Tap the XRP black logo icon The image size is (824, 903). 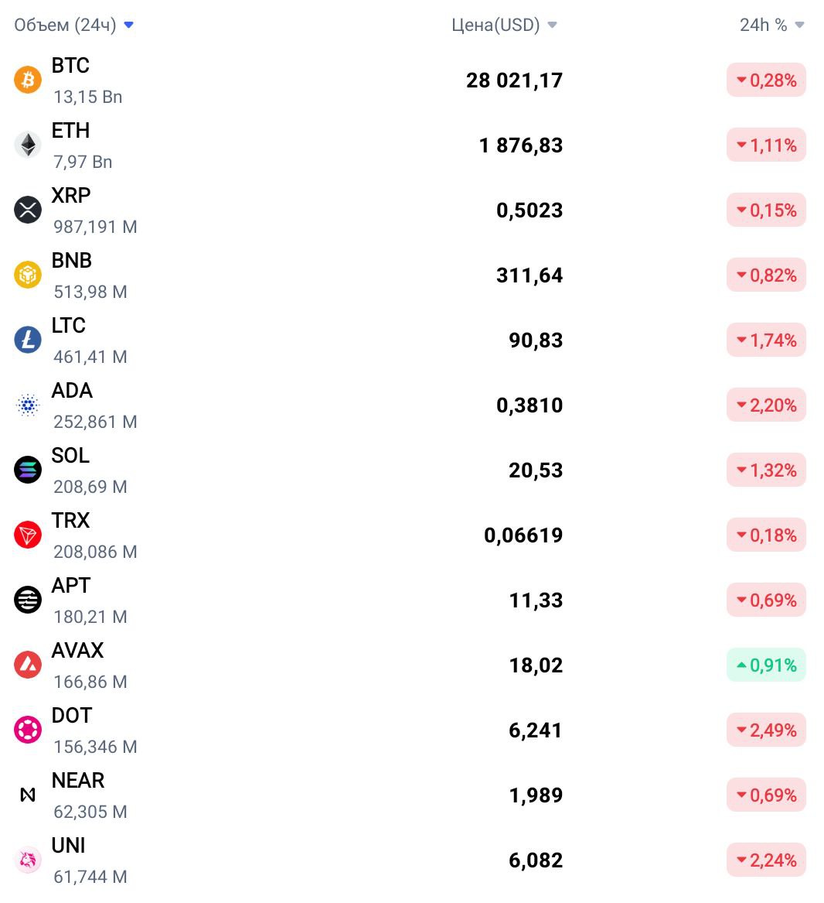[x=28, y=210]
